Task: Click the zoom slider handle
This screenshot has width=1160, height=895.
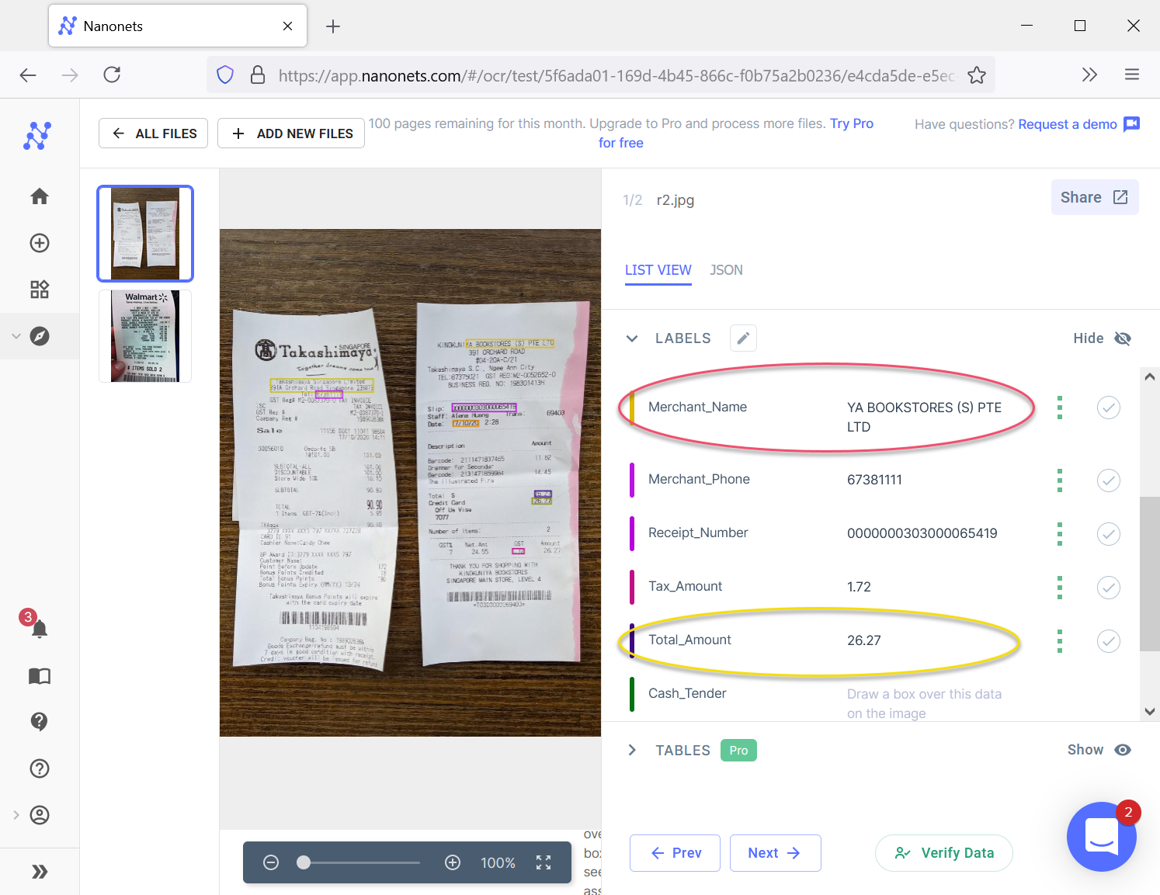Action: click(x=304, y=862)
